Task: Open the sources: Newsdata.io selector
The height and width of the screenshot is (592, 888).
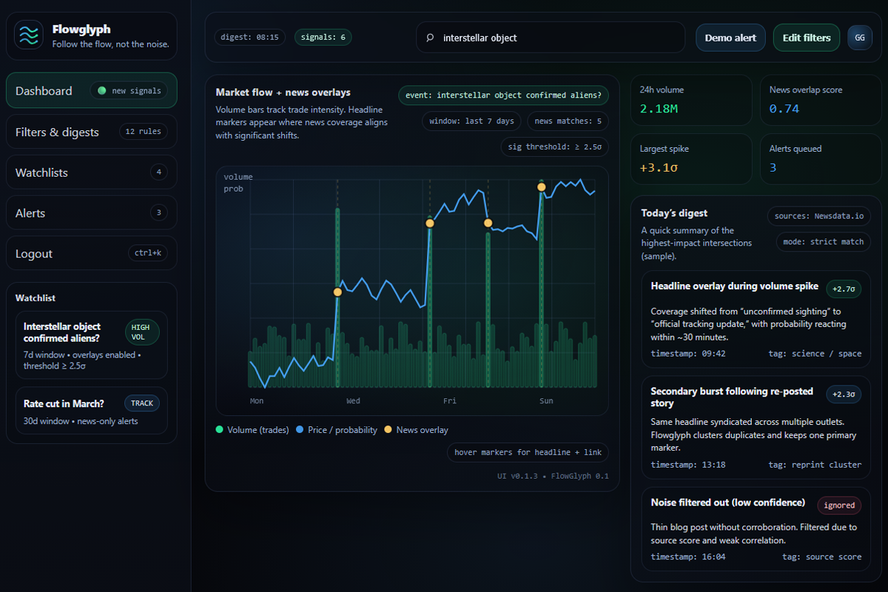Action: [818, 216]
